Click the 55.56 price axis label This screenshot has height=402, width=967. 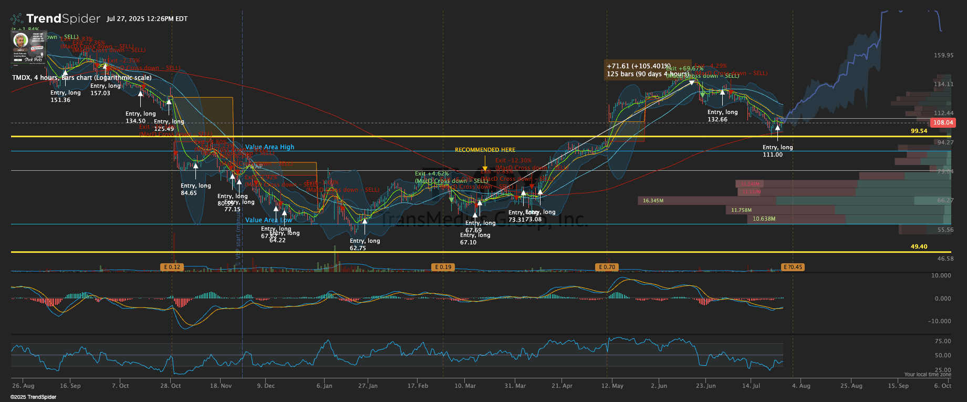[945, 230]
